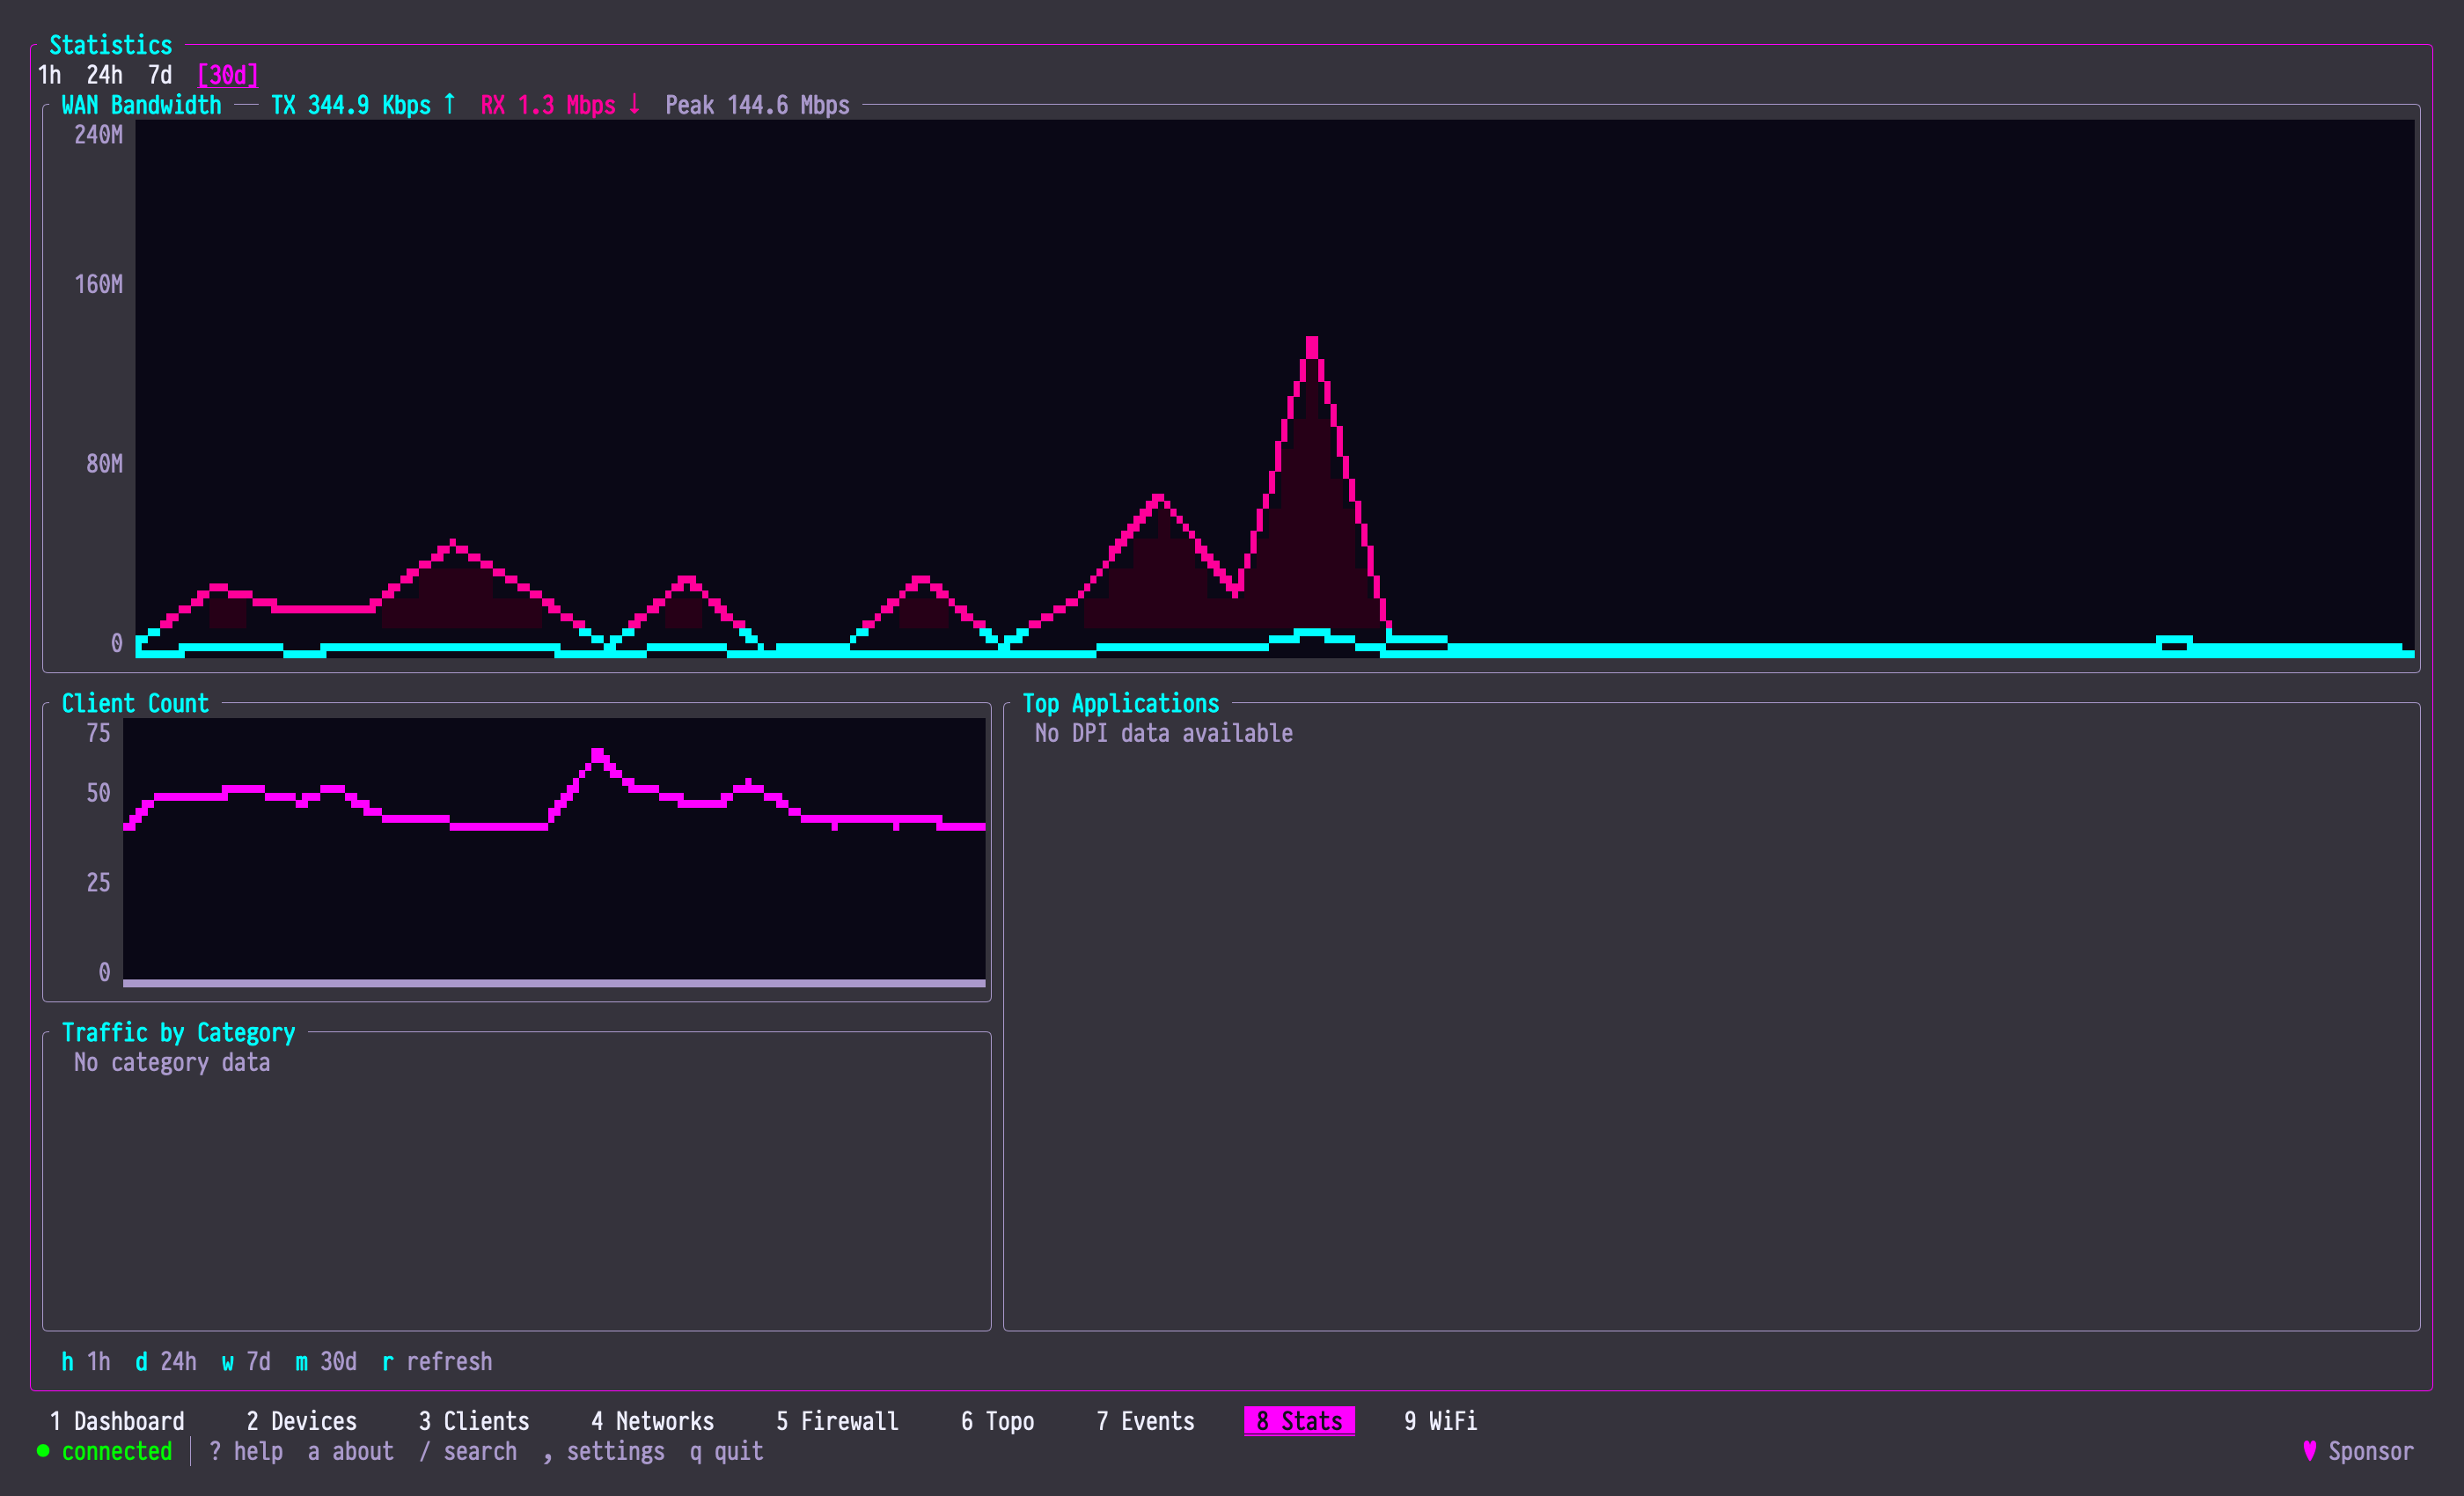Open the Dashboard tab
Image resolution: width=2464 pixels, height=1496 pixels.
pyautogui.click(x=117, y=1421)
